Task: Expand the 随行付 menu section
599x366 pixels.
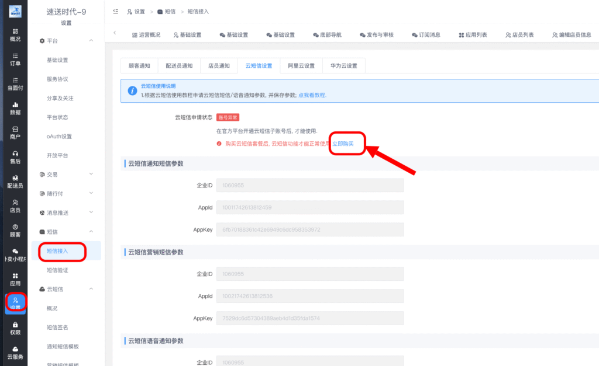Action: 91,193
